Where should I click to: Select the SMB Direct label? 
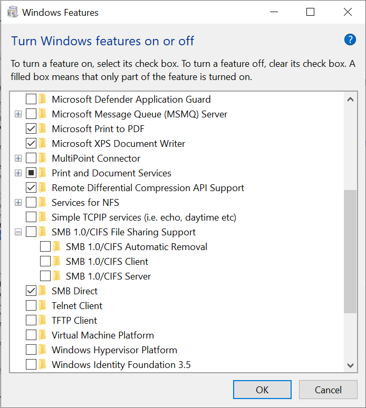tap(74, 291)
